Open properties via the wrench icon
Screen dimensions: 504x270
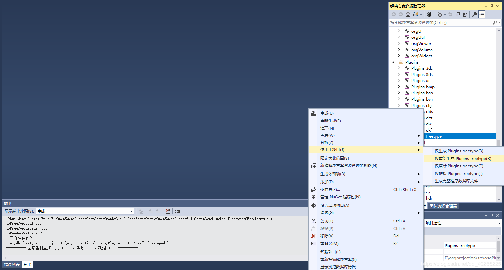[475, 14]
